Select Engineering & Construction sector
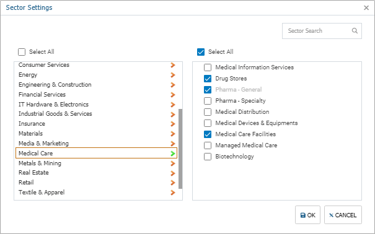375x234 pixels. coord(96,85)
